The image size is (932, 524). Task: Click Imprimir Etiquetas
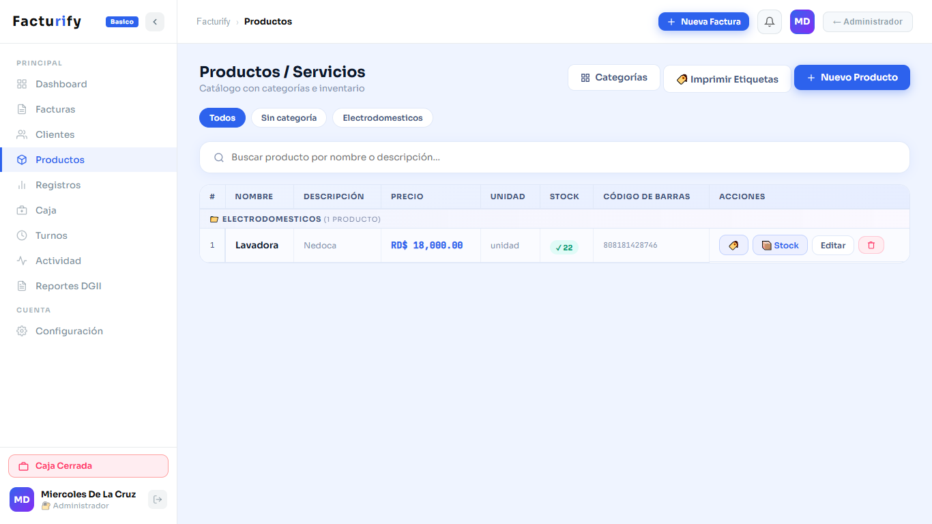[x=727, y=79]
